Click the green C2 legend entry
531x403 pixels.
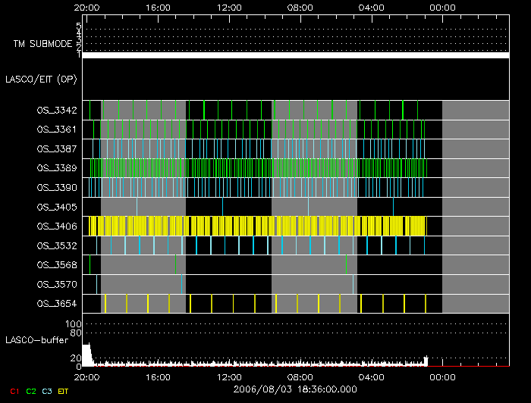click(x=31, y=391)
